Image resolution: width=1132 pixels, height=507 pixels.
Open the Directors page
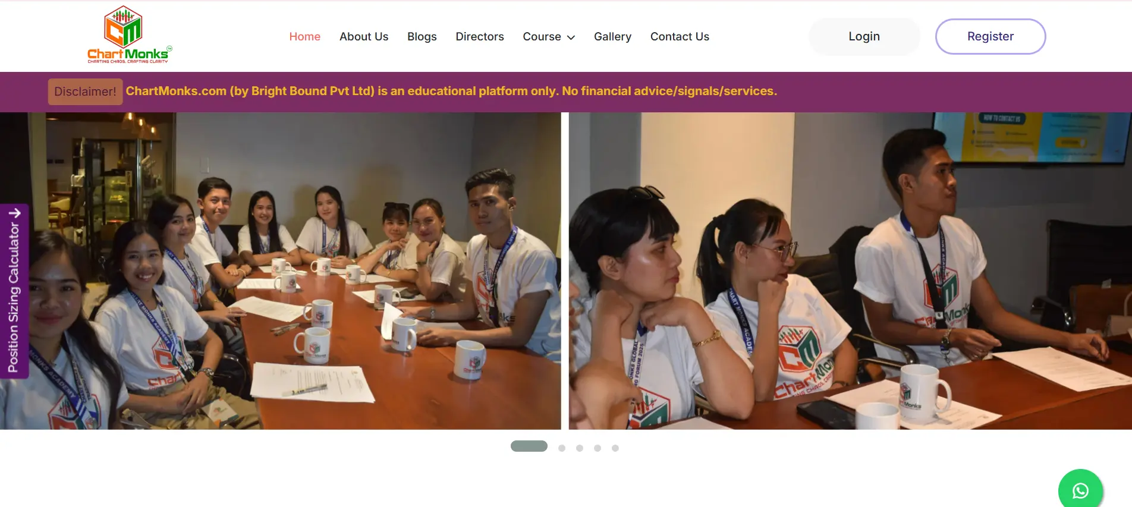[x=479, y=37]
